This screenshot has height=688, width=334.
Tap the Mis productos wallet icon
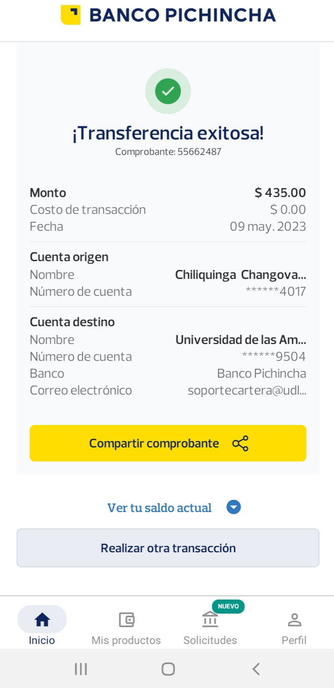[126, 620]
